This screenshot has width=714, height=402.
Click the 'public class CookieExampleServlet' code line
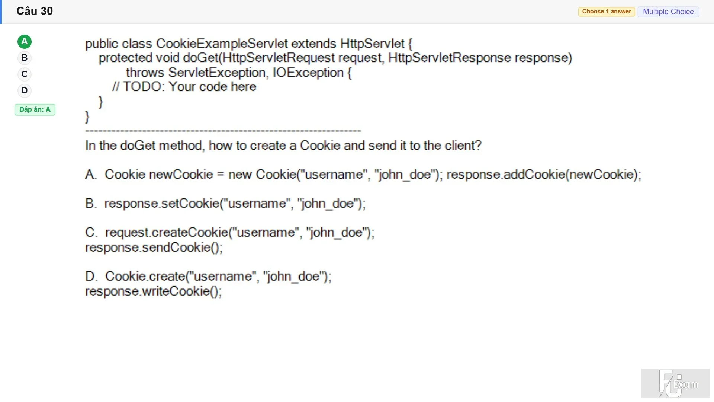click(249, 44)
